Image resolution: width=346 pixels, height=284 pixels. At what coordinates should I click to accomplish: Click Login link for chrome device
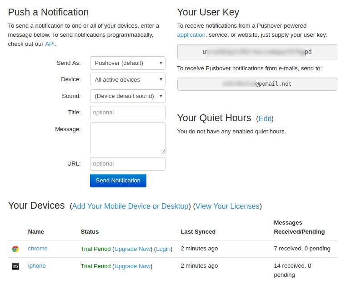click(x=163, y=249)
